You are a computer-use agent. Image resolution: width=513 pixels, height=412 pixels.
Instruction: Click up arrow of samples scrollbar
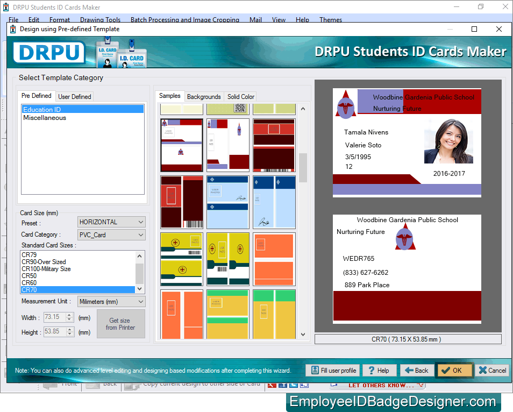(x=303, y=109)
